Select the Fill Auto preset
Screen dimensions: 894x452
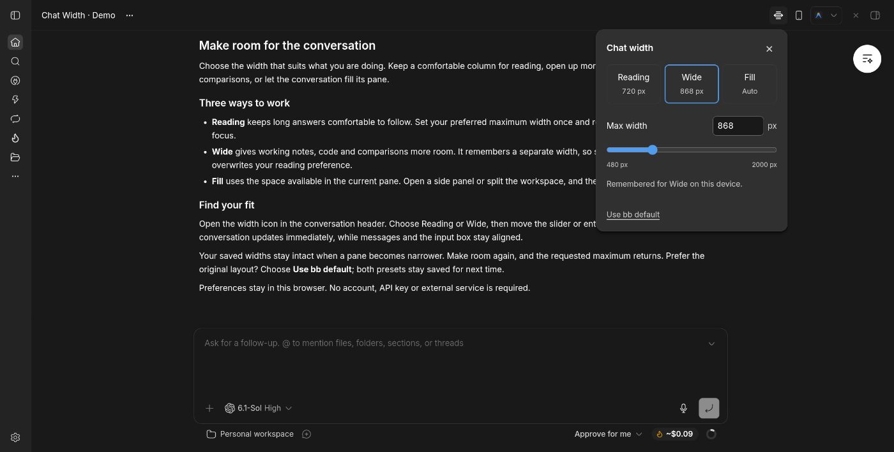point(750,84)
